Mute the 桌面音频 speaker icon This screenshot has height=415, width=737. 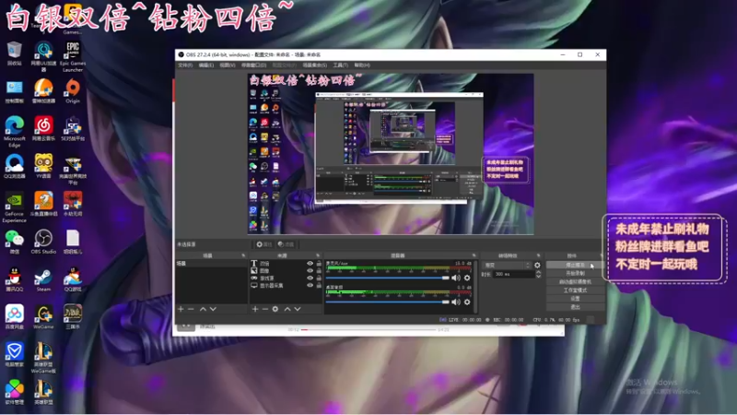456,302
